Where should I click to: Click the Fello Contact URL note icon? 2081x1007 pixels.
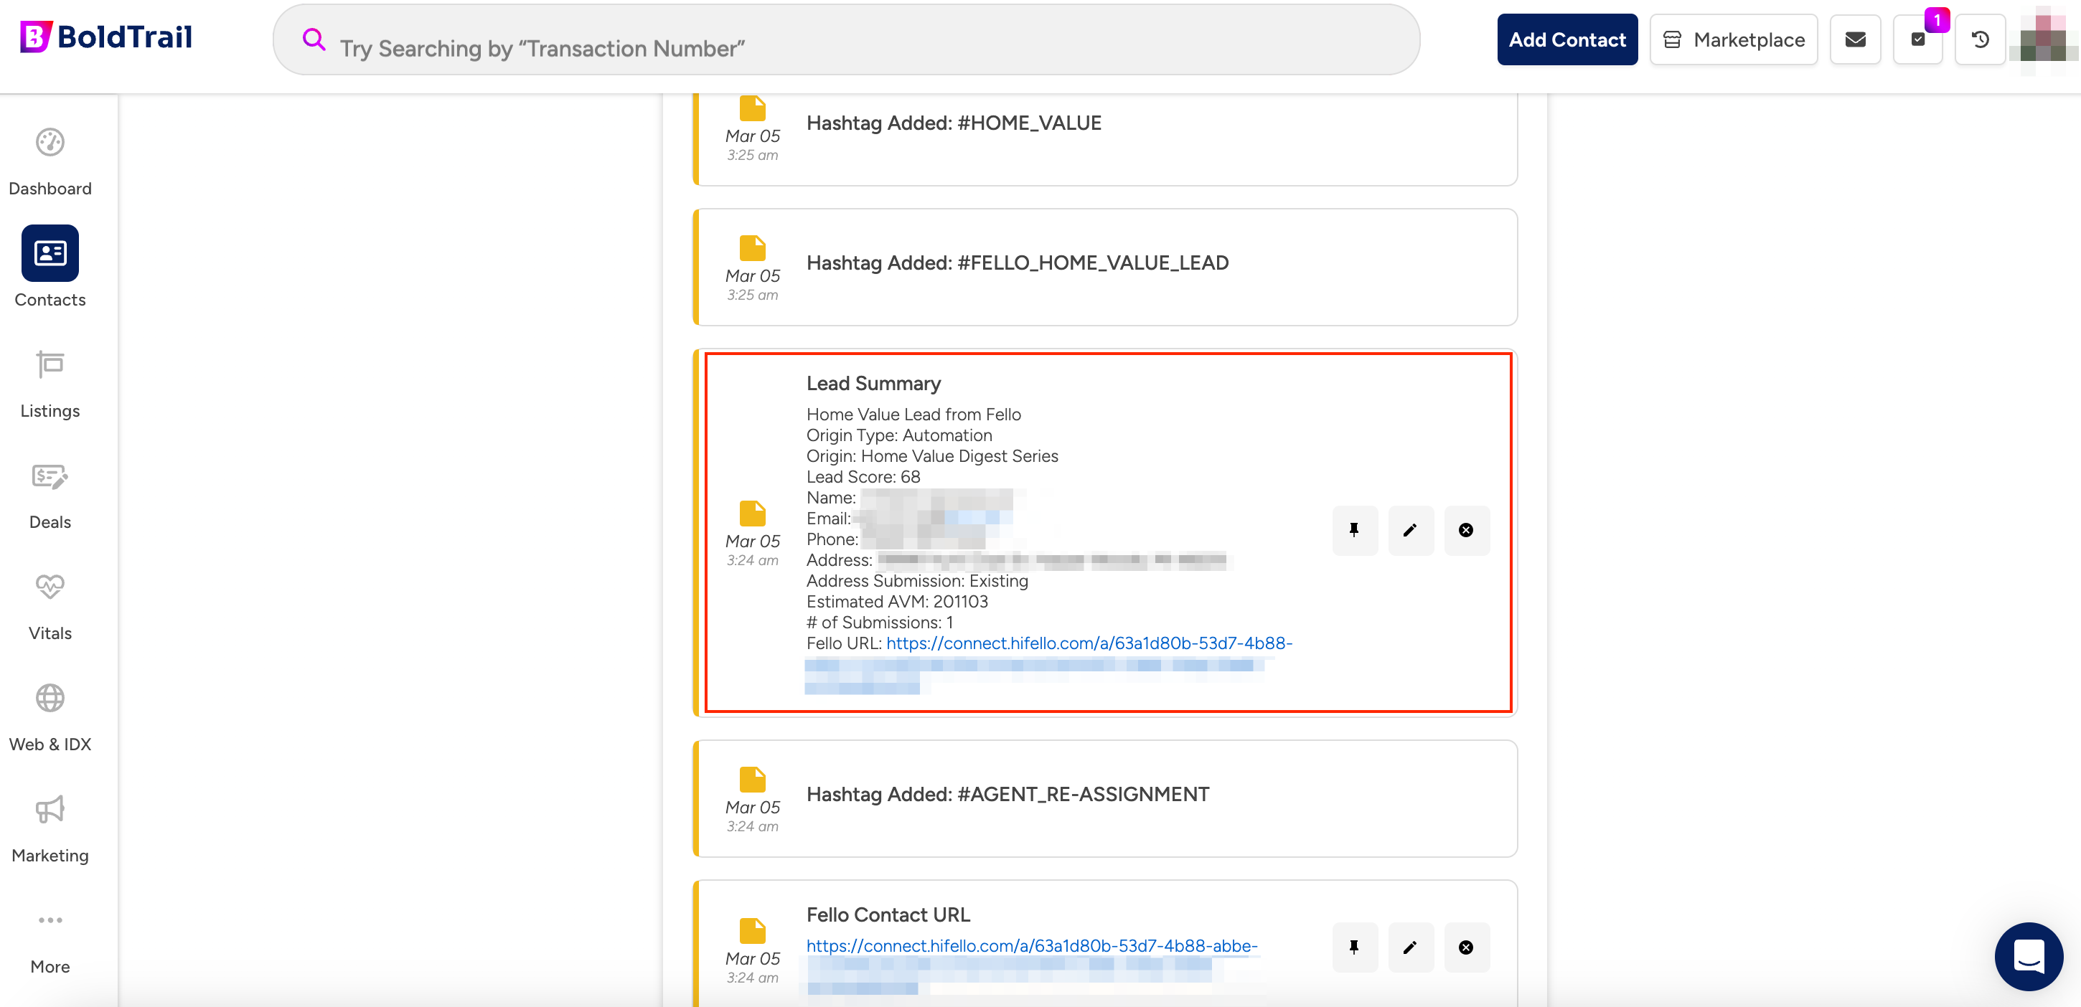(x=752, y=930)
